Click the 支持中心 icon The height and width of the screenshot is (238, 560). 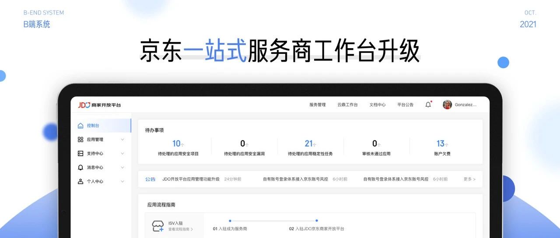click(80, 154)
